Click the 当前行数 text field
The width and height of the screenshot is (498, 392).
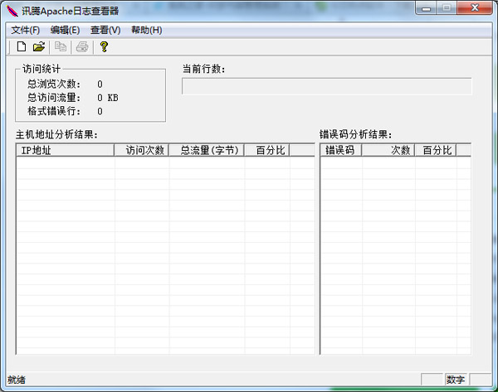click(326, 86)
